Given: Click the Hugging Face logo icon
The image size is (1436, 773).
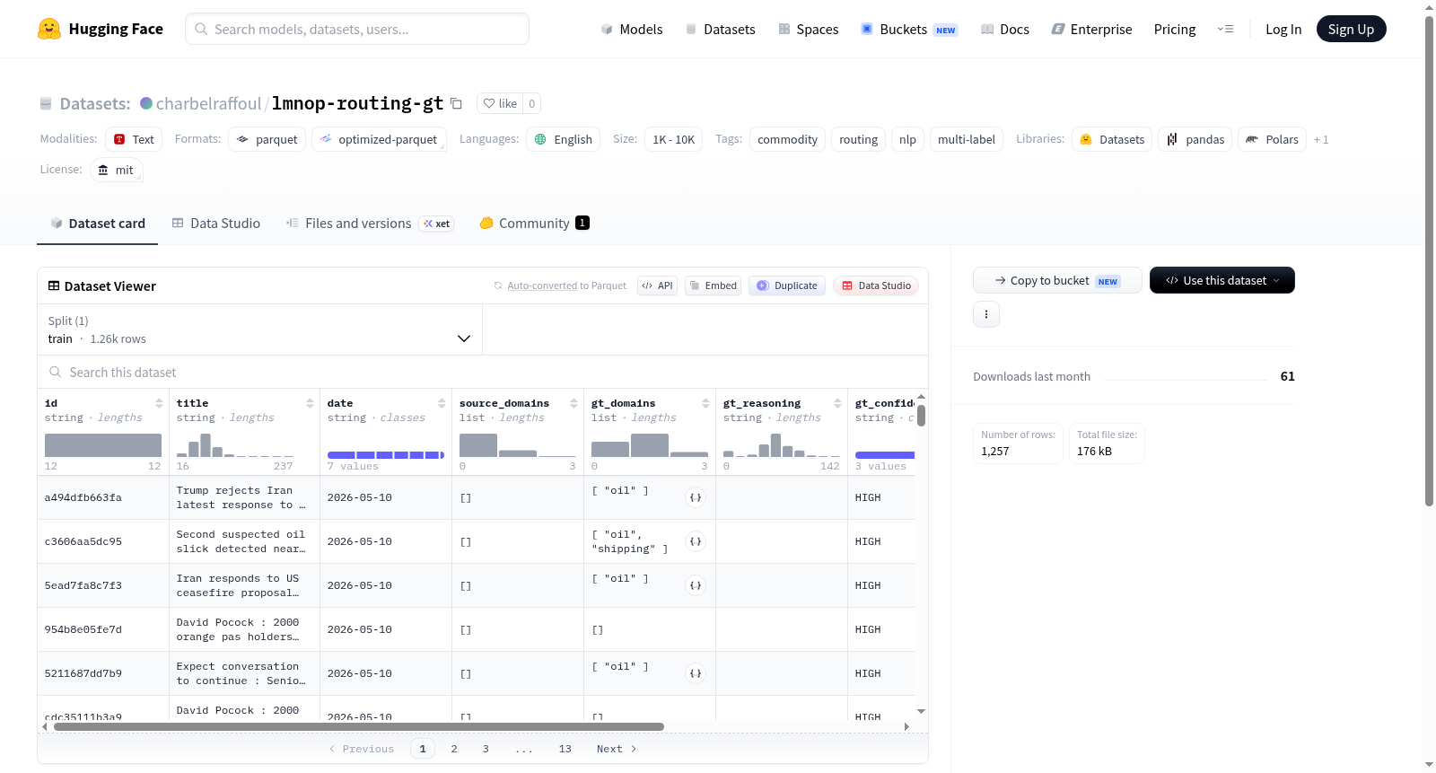Looking at the screenshot, I should coord(49,29).
